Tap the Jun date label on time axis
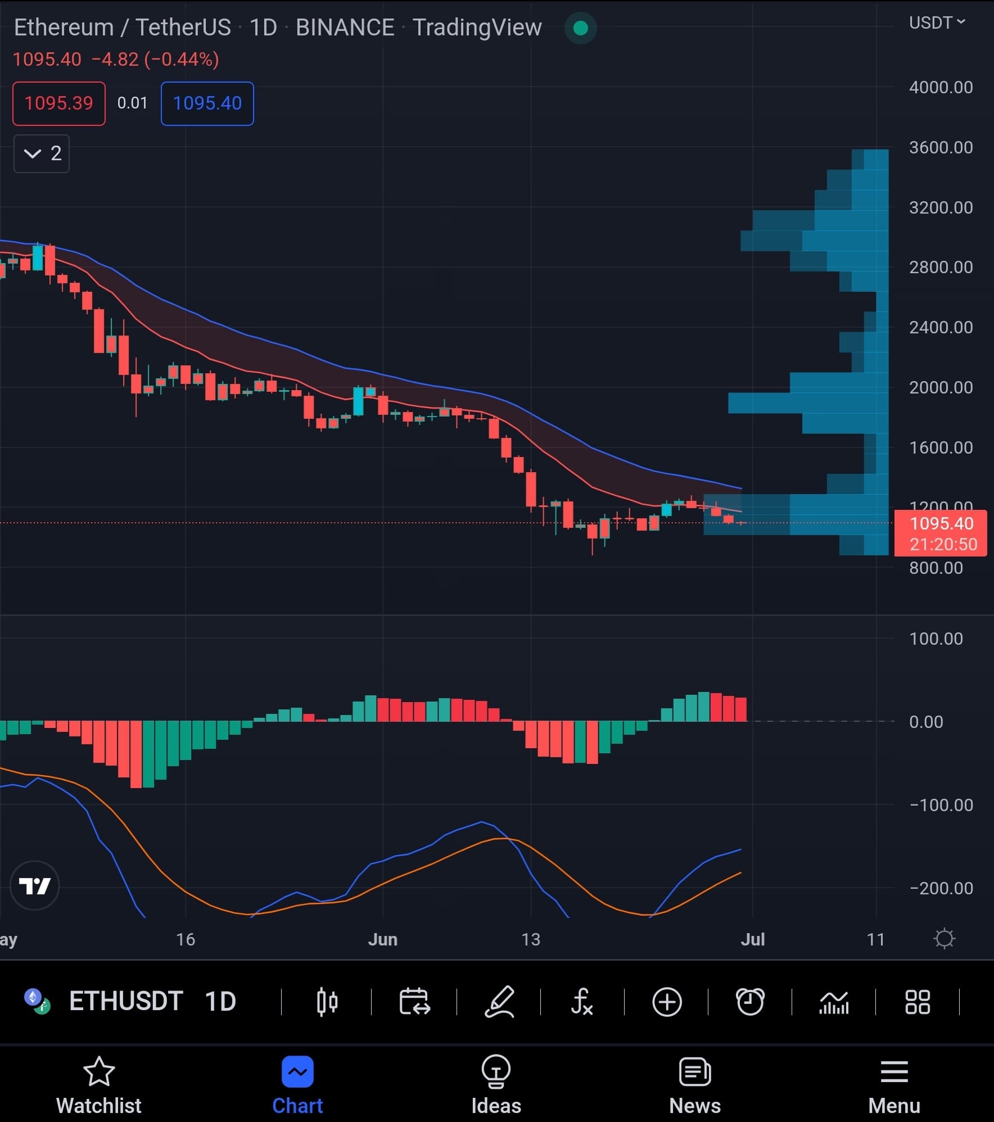 pyautogui.click(x=383, y=939)
